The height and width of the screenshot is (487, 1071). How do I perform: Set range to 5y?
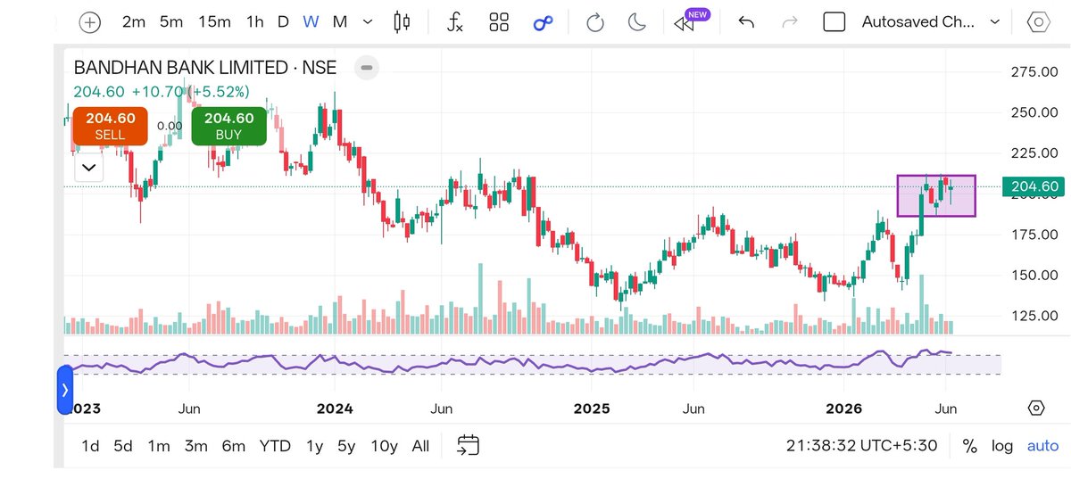coord(346,445)
